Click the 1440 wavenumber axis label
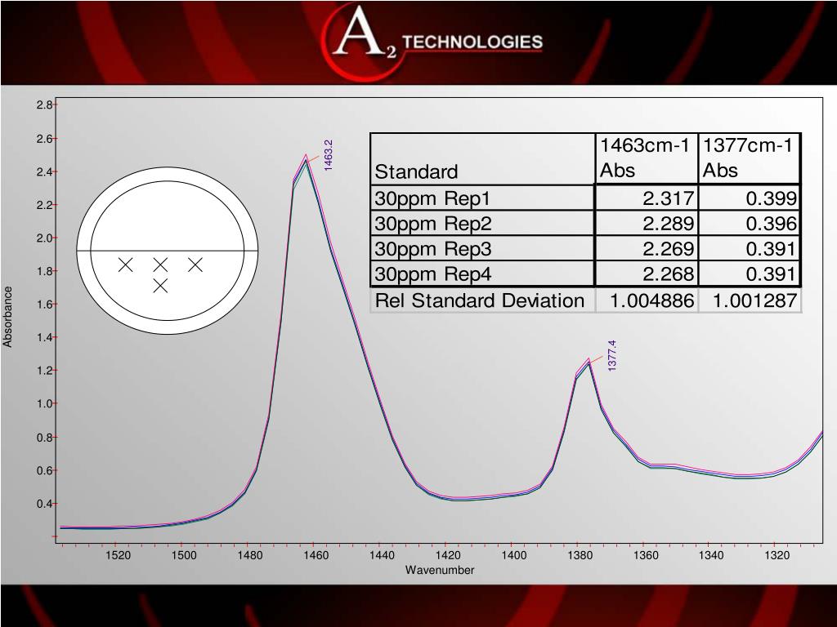Screen dimensions: 837x627 pos(382,555)
